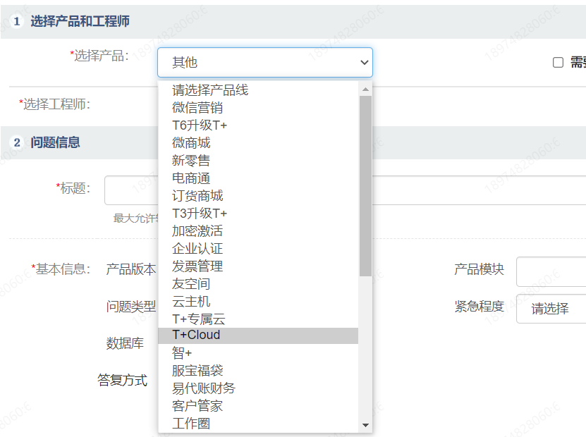Screen dimensions: 586x437
Task: Click the dropdown list scroll up arrow
Action: pyautogui.click(x=365, y=90)
